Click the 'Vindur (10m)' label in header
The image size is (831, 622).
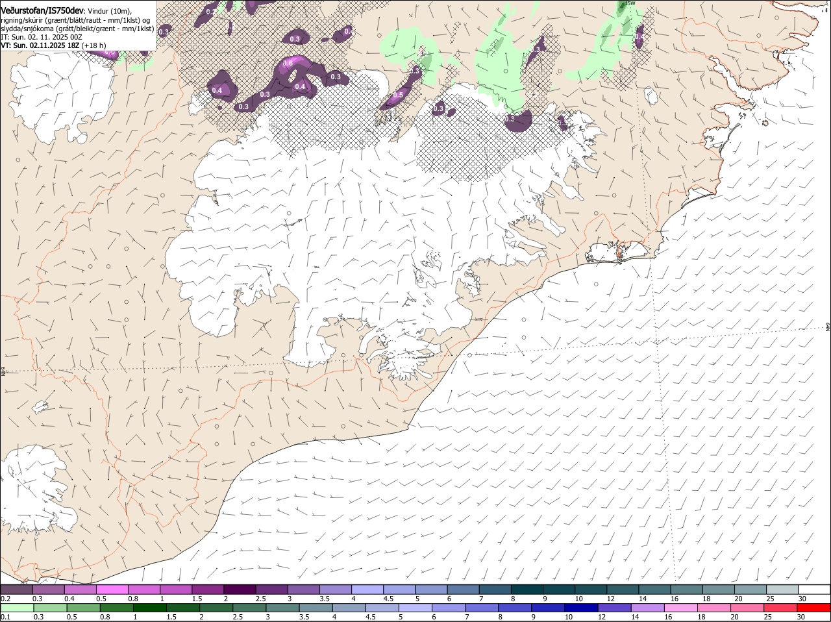(109, 11)
